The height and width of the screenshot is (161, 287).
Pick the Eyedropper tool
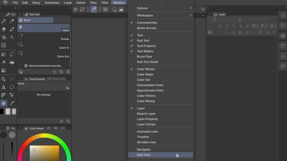click(x=12, y=103)
